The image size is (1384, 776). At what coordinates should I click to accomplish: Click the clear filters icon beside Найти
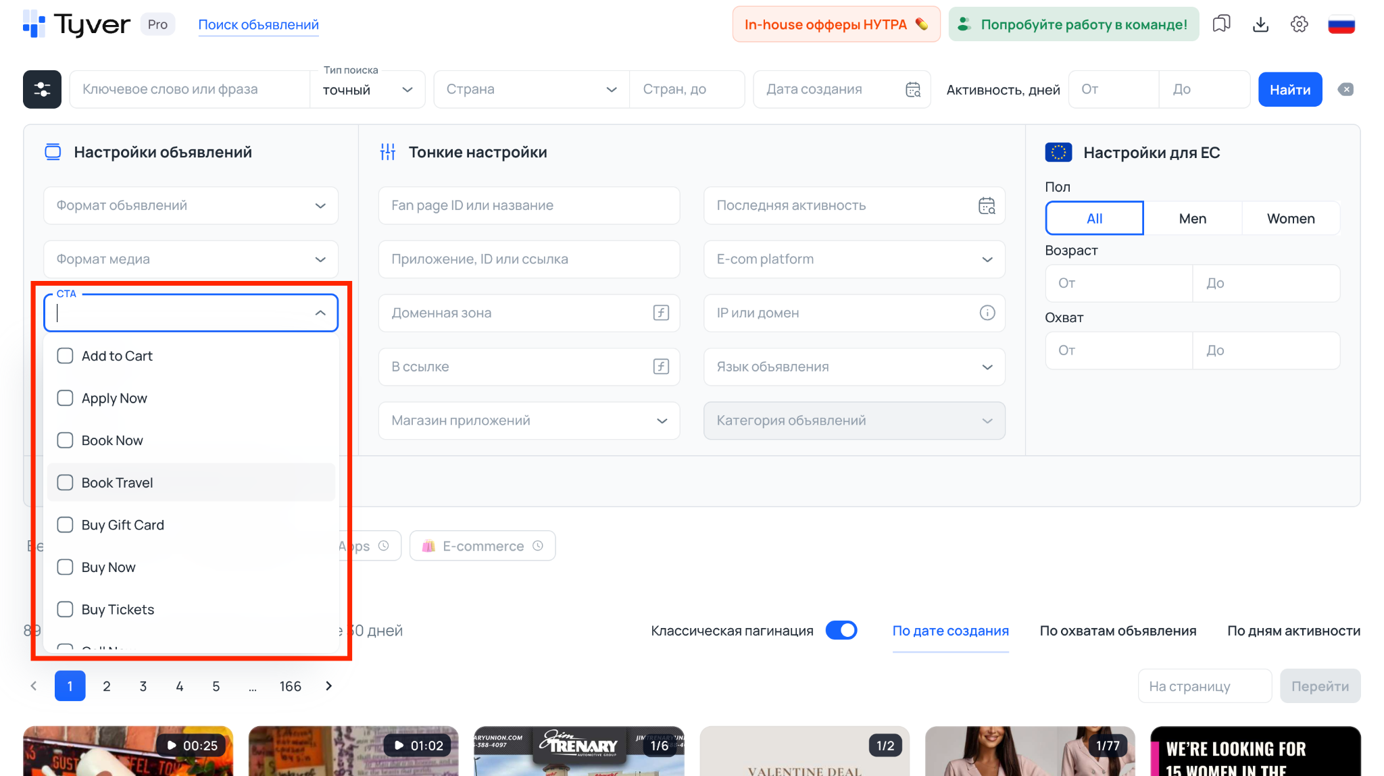[1345, 88]
